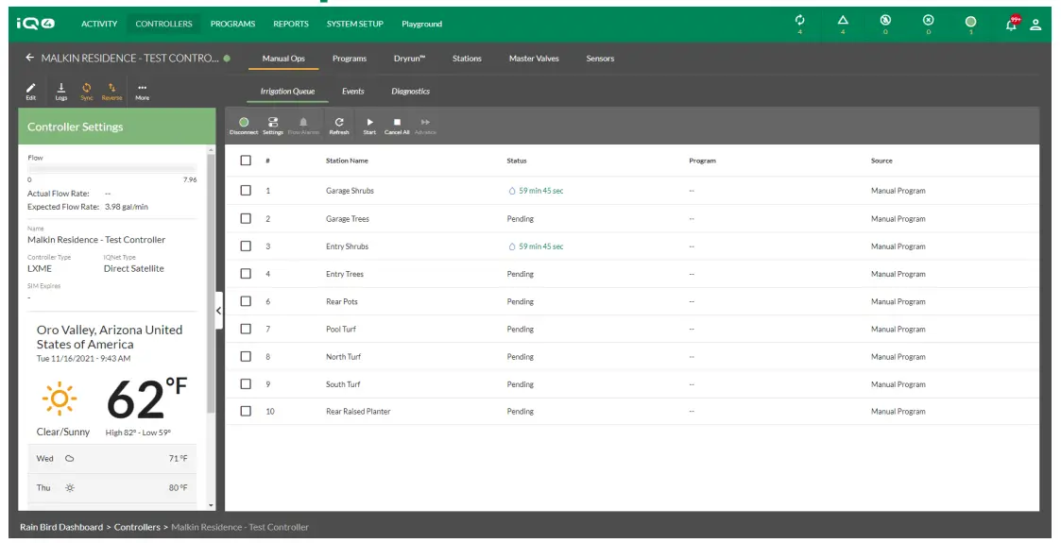This screenshot has width=1061, height=543.
Task: Collapse the Controller Settings side panel
Action: pyautogui.click(x=219, y=310)
